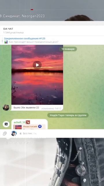The image size is (104, 186).
Task: Select the 'Было 26к вывели 22' caption
Action: pyautogui.click(x=26, y=108)
